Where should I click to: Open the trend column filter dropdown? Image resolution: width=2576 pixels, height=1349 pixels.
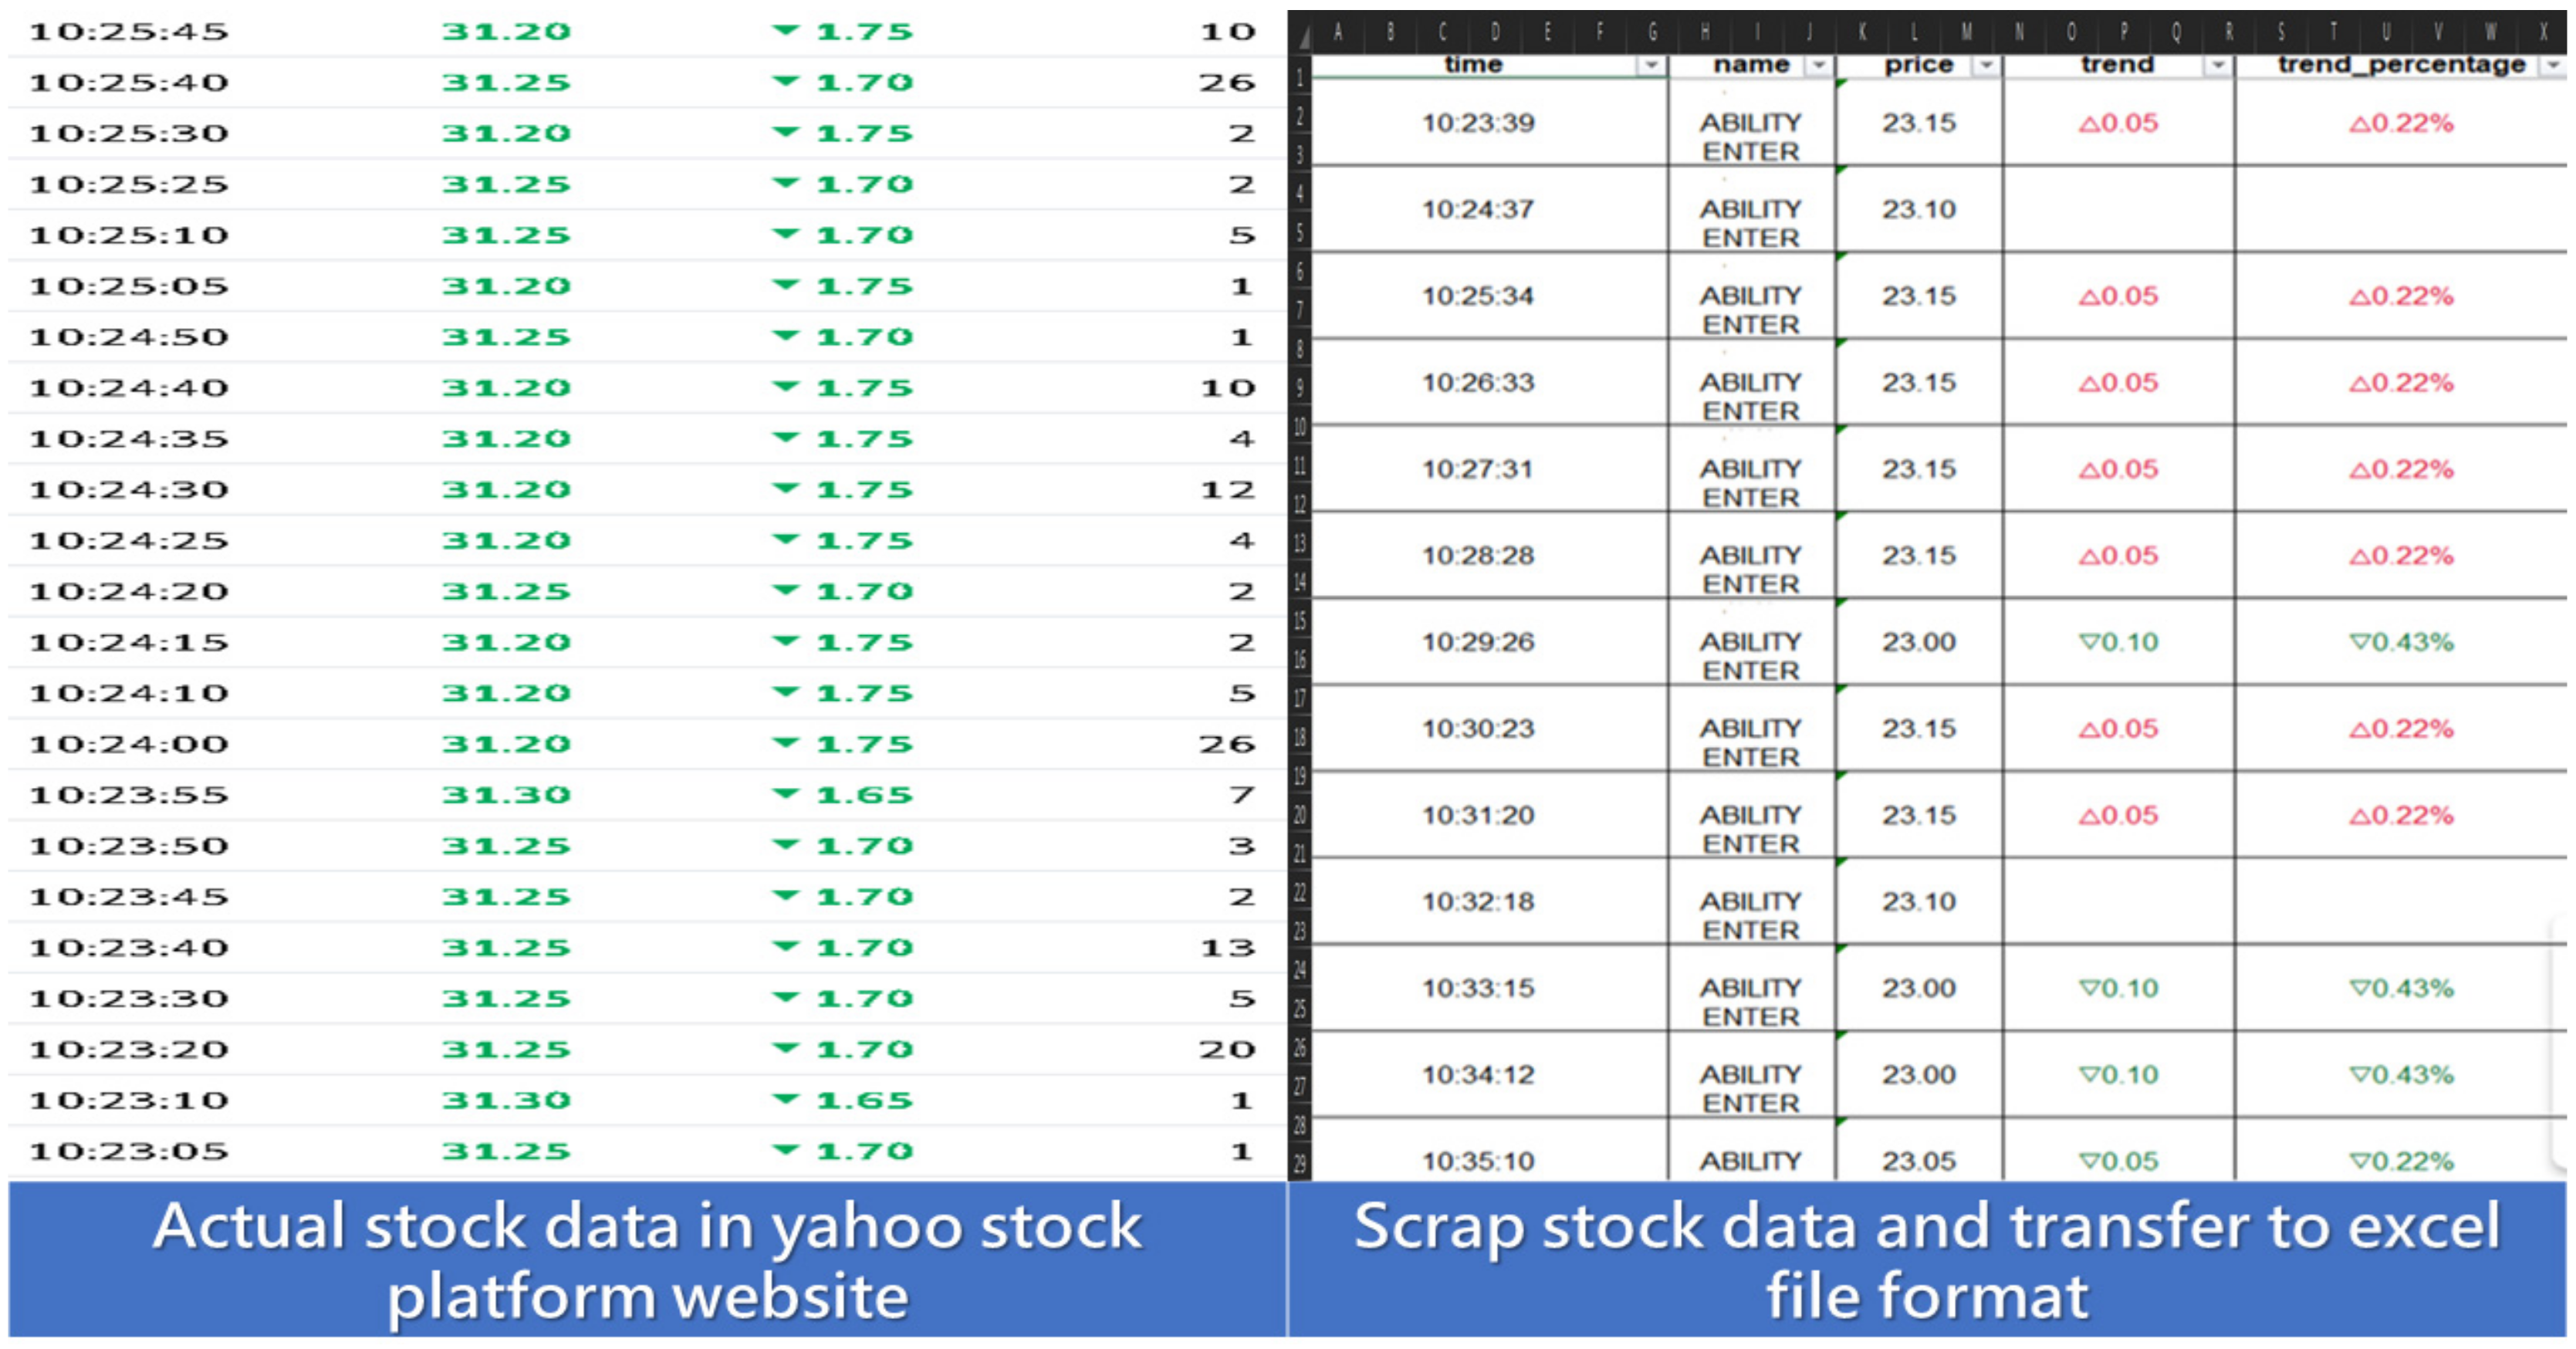2217,66
